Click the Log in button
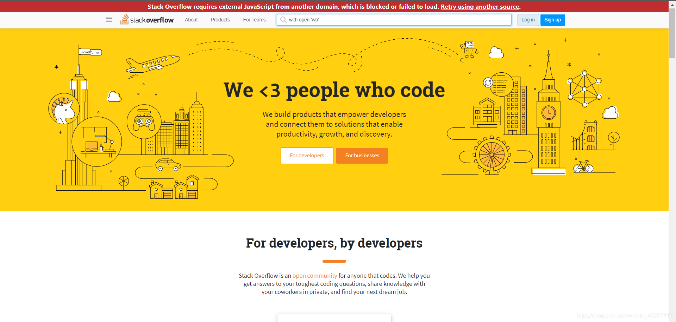Image resolution: width=676 pixels, height=322 pixels. 528,20
